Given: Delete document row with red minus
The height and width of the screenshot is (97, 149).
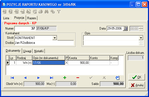Looking at the screenshot, I should (78, 78).
